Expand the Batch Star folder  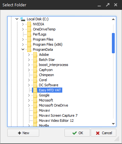point(29,60)
